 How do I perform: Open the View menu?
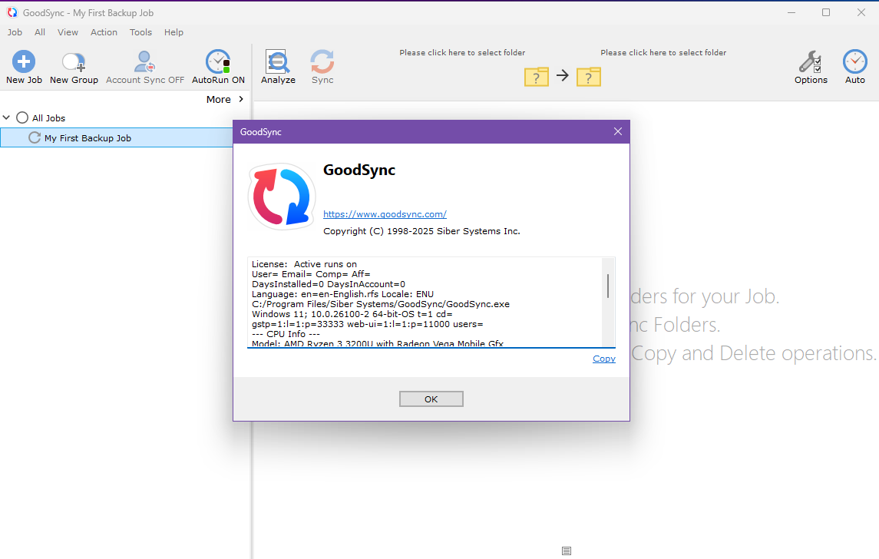tap(68, 32)
